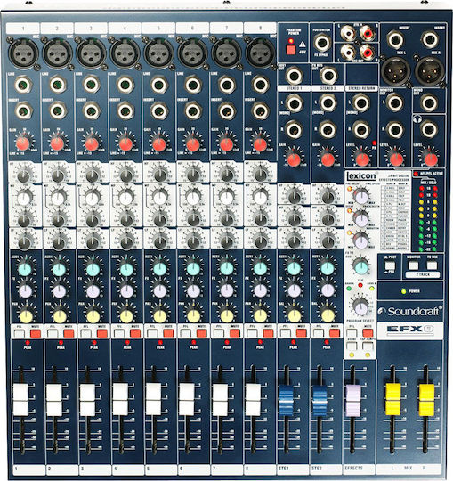This screenshot has height=481, width=453.
Task: Select the AUX1 OUT jack
Action: [294, 76]
